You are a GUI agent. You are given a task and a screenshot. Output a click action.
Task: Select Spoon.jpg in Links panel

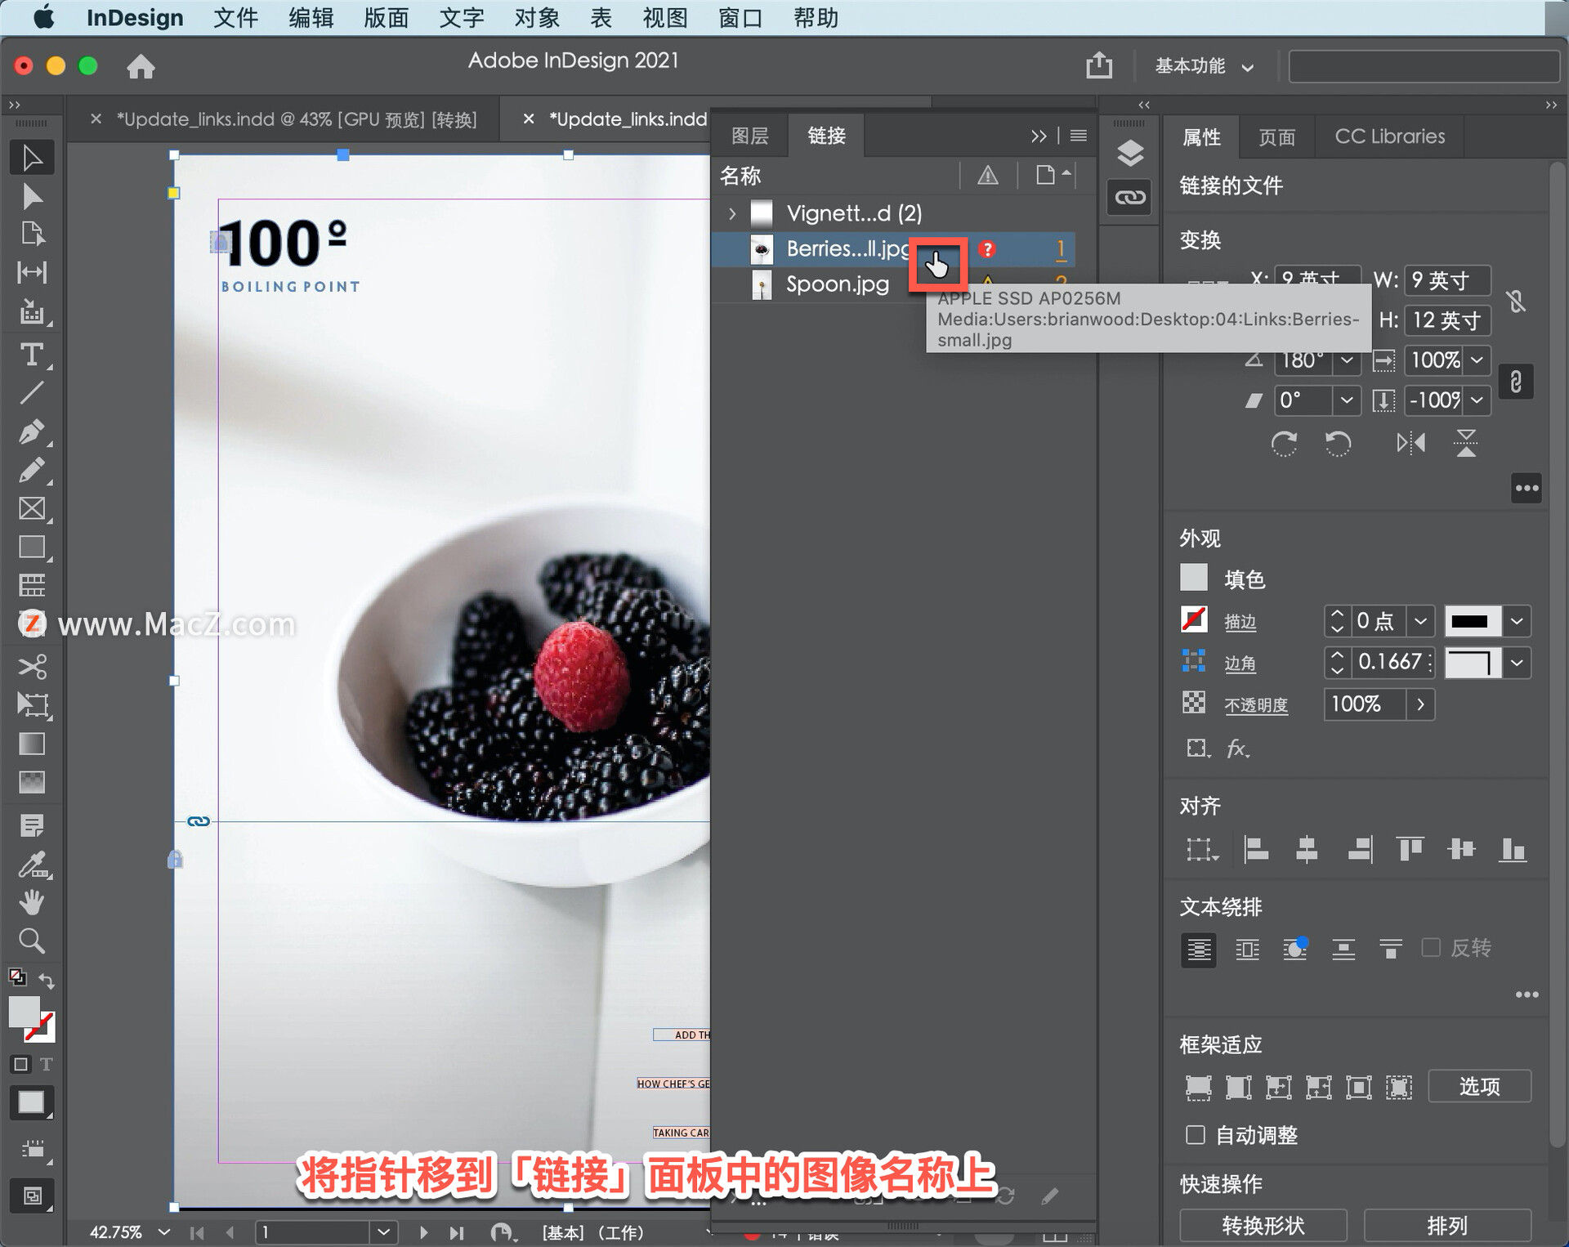pyautogui.click(x=837, y=284)
